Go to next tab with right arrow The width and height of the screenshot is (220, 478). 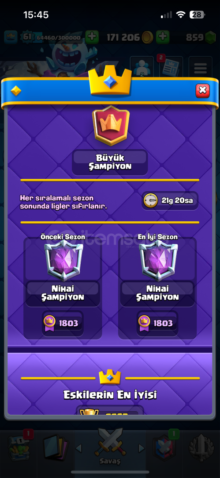141,448
